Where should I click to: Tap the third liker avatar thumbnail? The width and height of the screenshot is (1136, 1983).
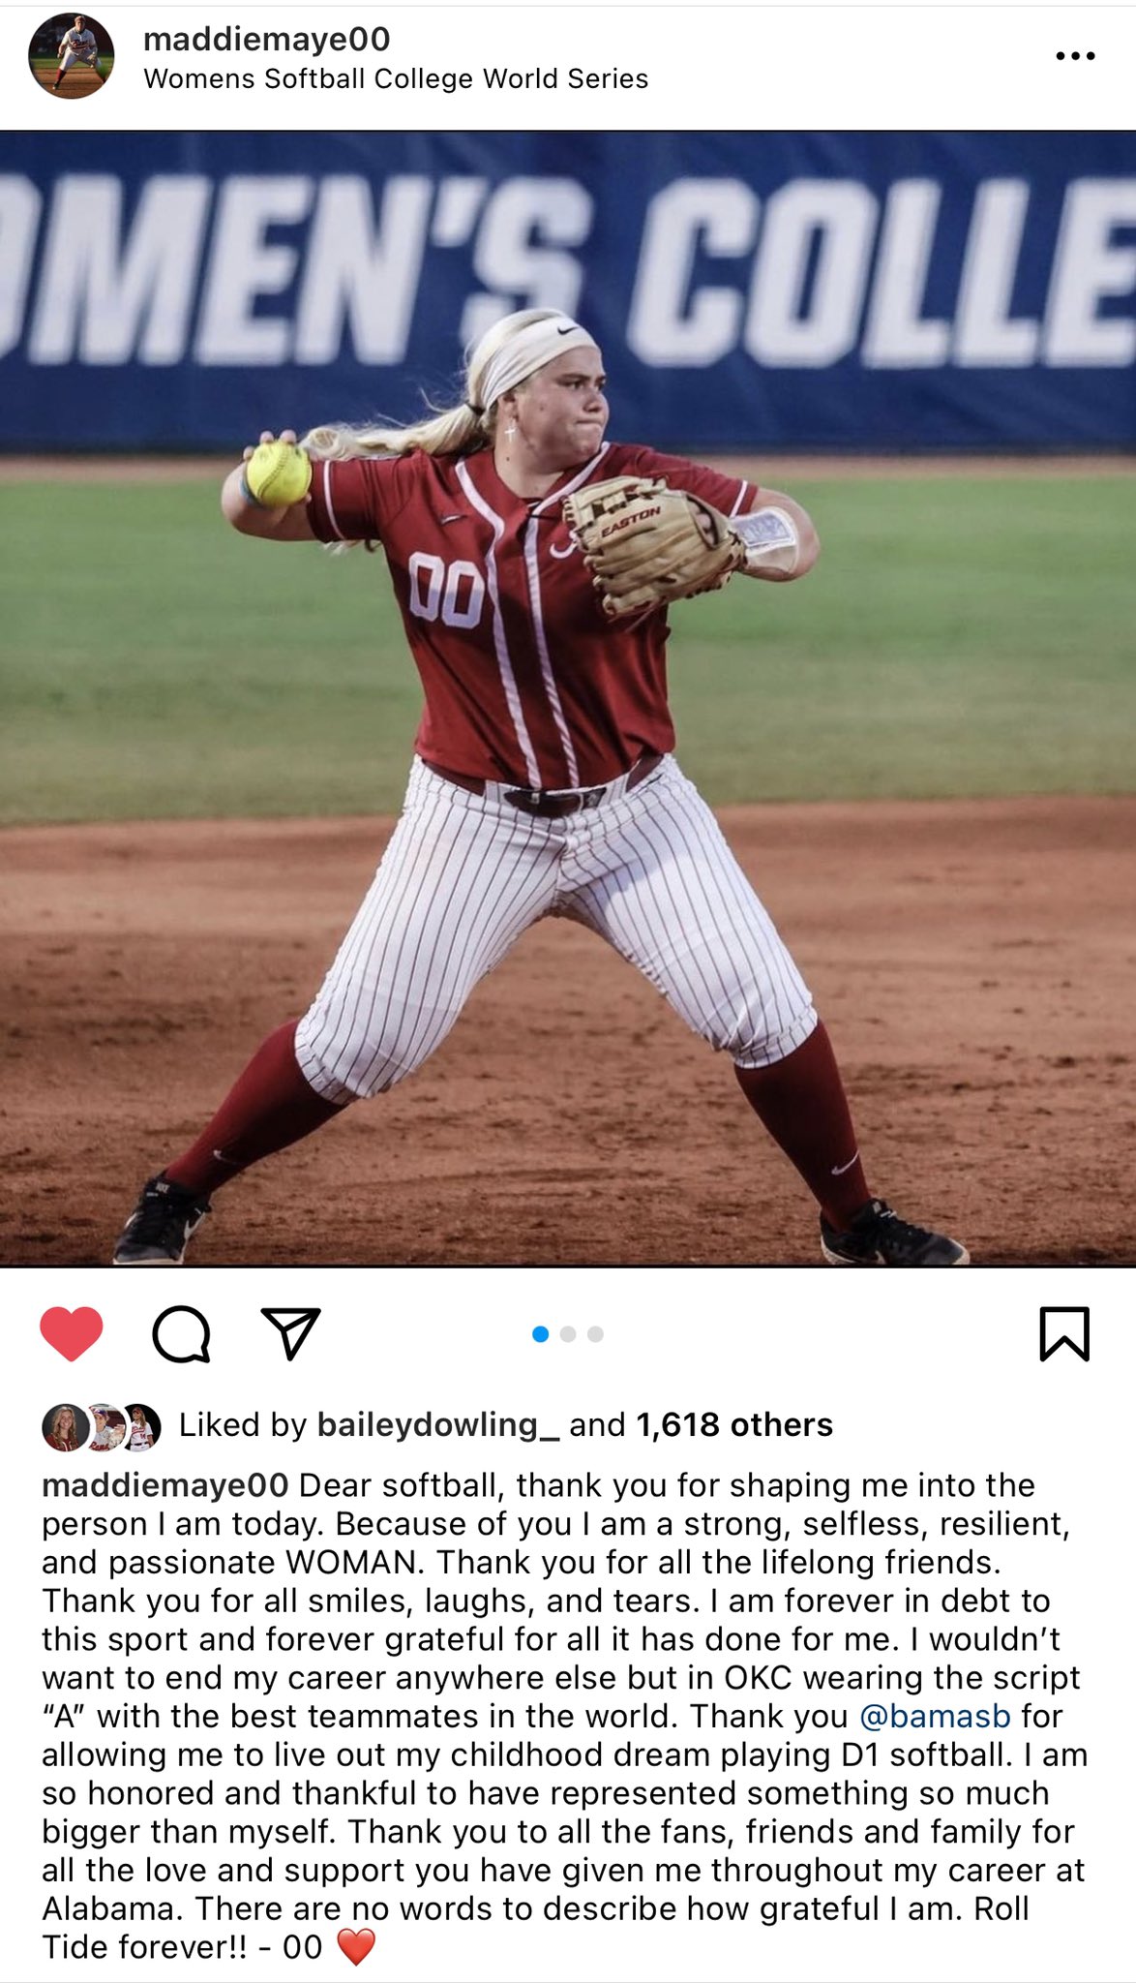click(x=140, y=1427)
